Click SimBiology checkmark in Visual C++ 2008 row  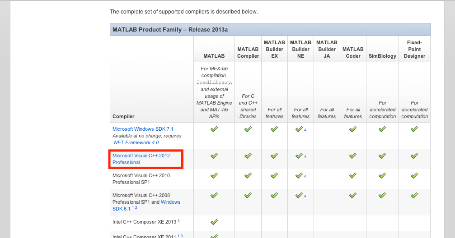click(x=382, y=196)
